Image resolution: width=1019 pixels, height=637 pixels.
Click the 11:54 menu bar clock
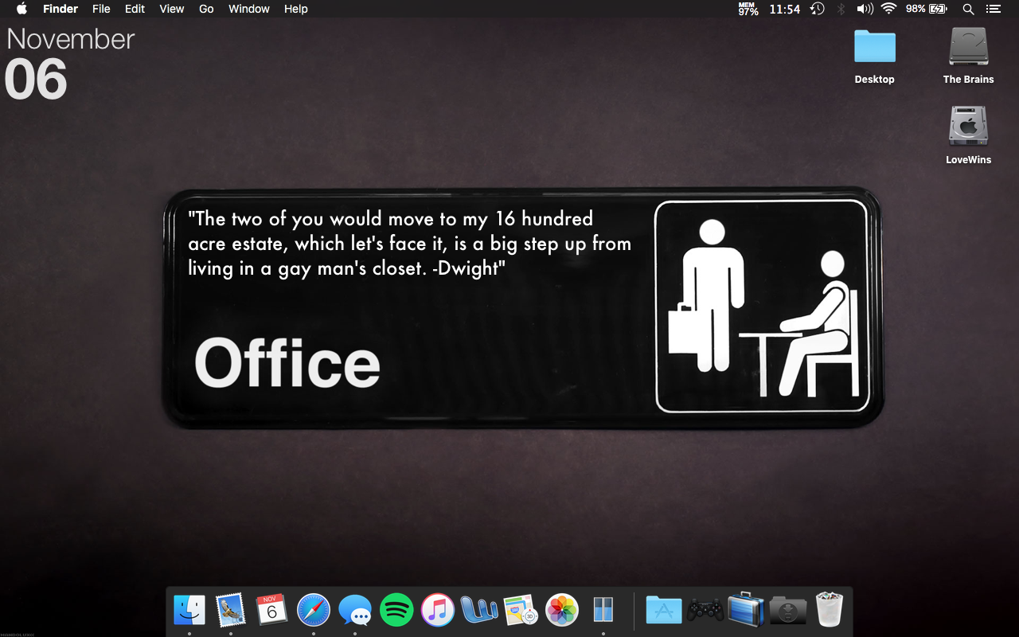(785, 9)
